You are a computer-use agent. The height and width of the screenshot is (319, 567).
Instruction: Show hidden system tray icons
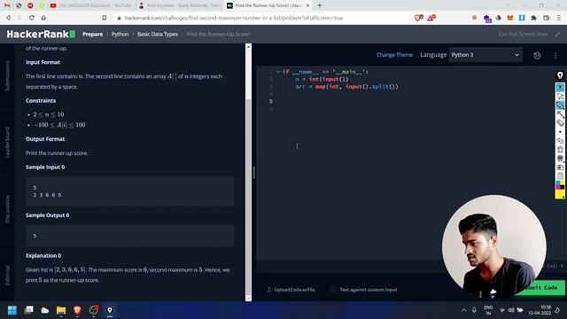tap(463, 310)
